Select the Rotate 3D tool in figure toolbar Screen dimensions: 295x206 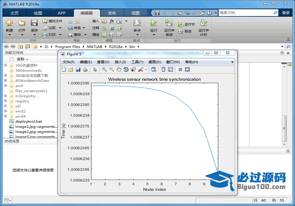[126, 70]
